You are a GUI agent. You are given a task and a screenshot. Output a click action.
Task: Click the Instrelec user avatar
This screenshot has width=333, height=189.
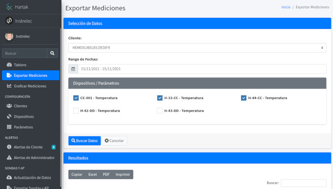9,36
